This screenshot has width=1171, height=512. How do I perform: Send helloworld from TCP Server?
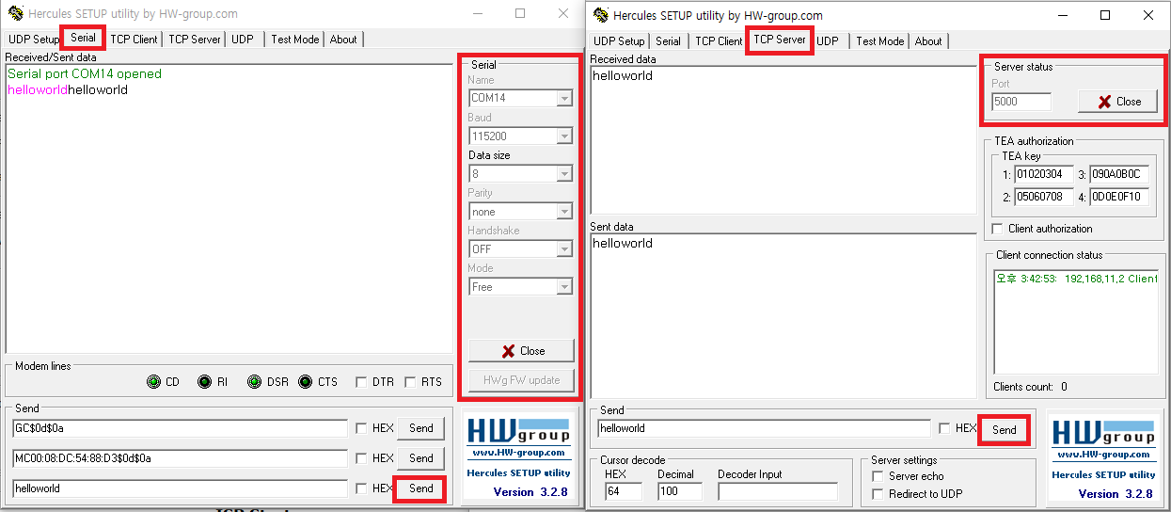(x=1004, y=429)
